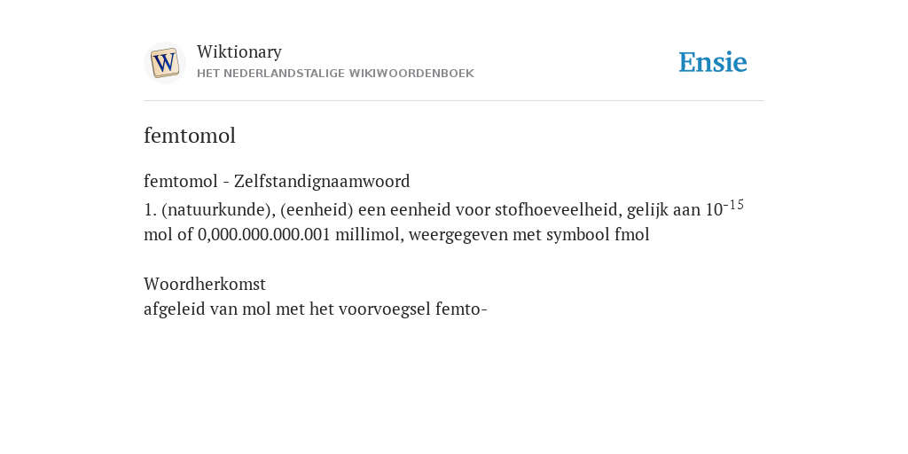Click the prefix femto- in the etymology

pos(461,309)
